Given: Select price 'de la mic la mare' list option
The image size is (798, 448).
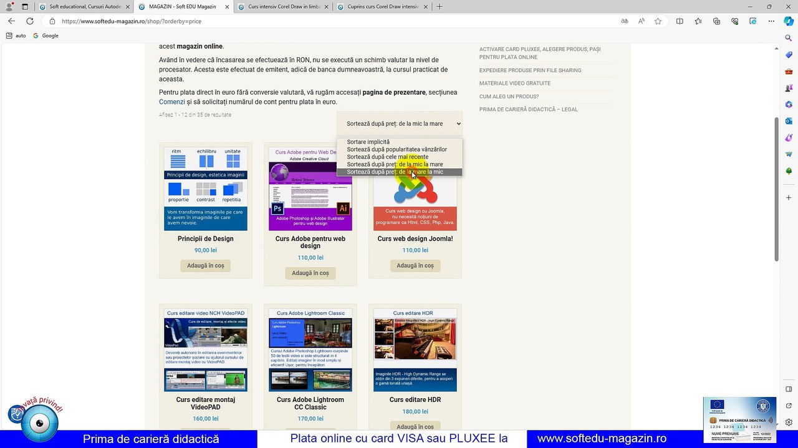Looking at the screenshot, I should pyautogui.click(x=400, y=164).
